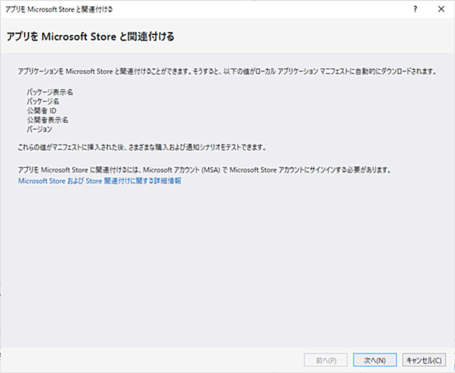Select the パッケージ表示名 text line

[x=50, y=92]
